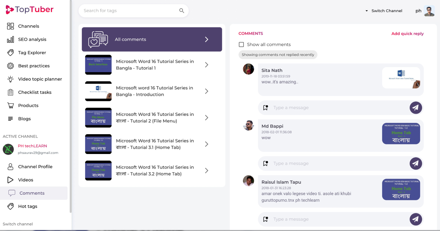Viewport: 440px width, 231px height.
Task: Click the Video topic planner lightbulb icon
Action: click(11, 79)
